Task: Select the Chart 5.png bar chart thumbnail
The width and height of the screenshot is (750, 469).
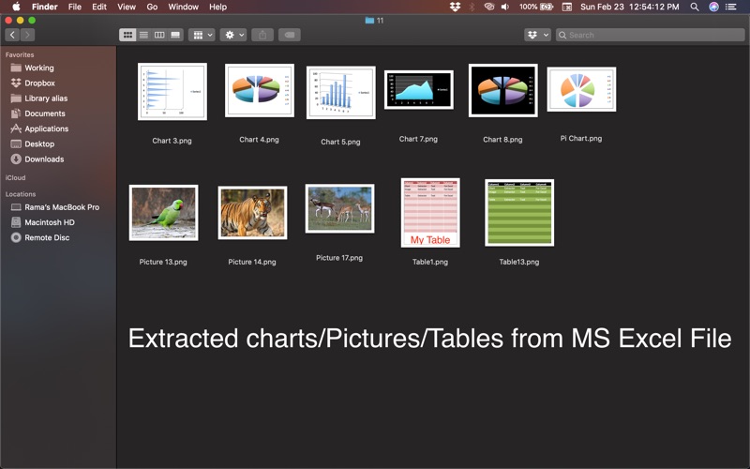Action: pos(340,92)
